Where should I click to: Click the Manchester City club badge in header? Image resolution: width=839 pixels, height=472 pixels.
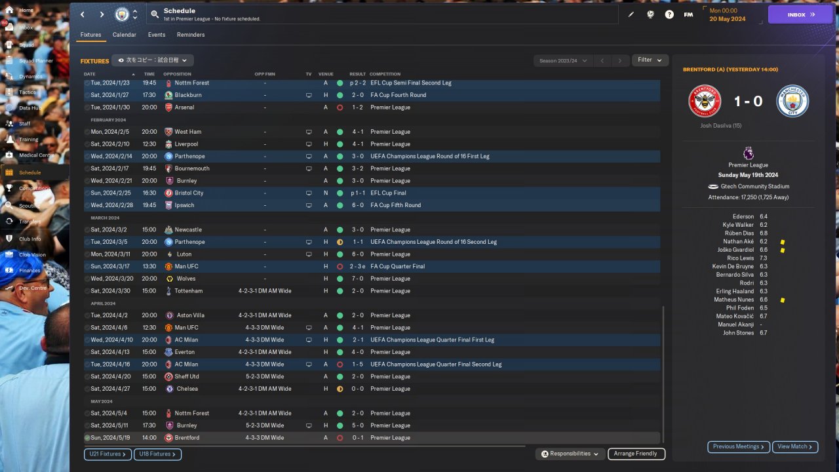122,14
